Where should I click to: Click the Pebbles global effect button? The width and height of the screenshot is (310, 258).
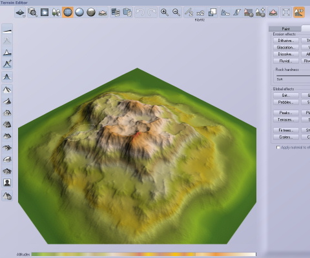[286, 102]
